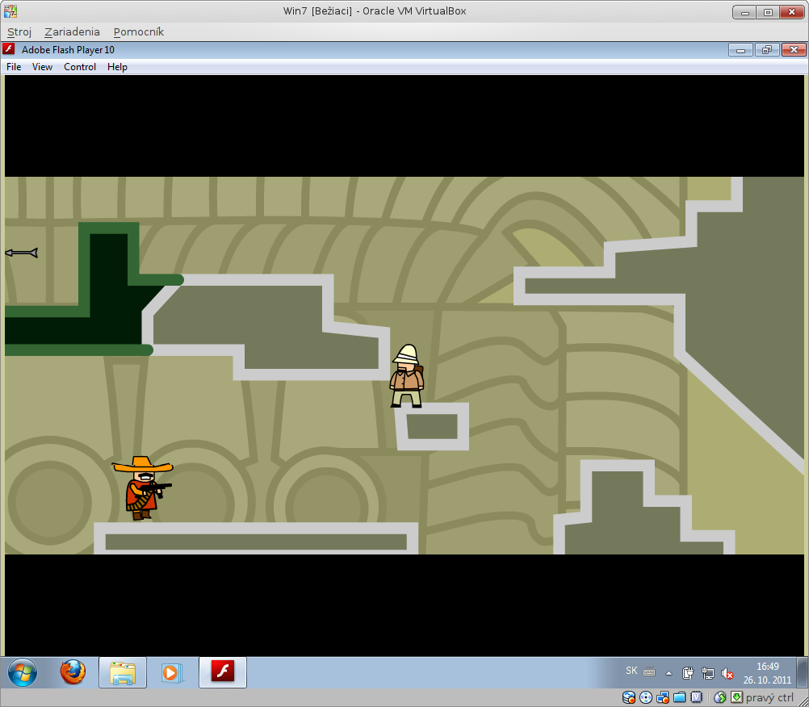Open the Flash Player Control menu

tap(80, 67)
